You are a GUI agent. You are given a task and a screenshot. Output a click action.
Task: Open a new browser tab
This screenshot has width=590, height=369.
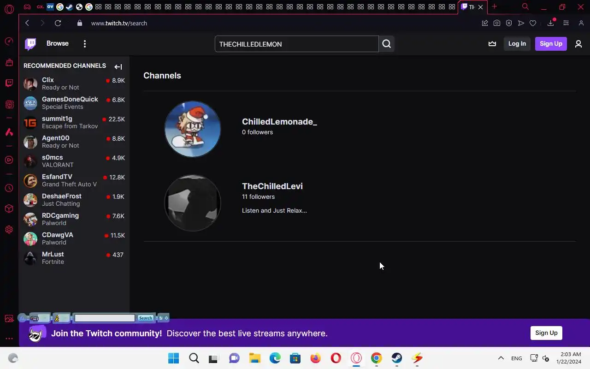pyautogui.click(x=494, y=6)
